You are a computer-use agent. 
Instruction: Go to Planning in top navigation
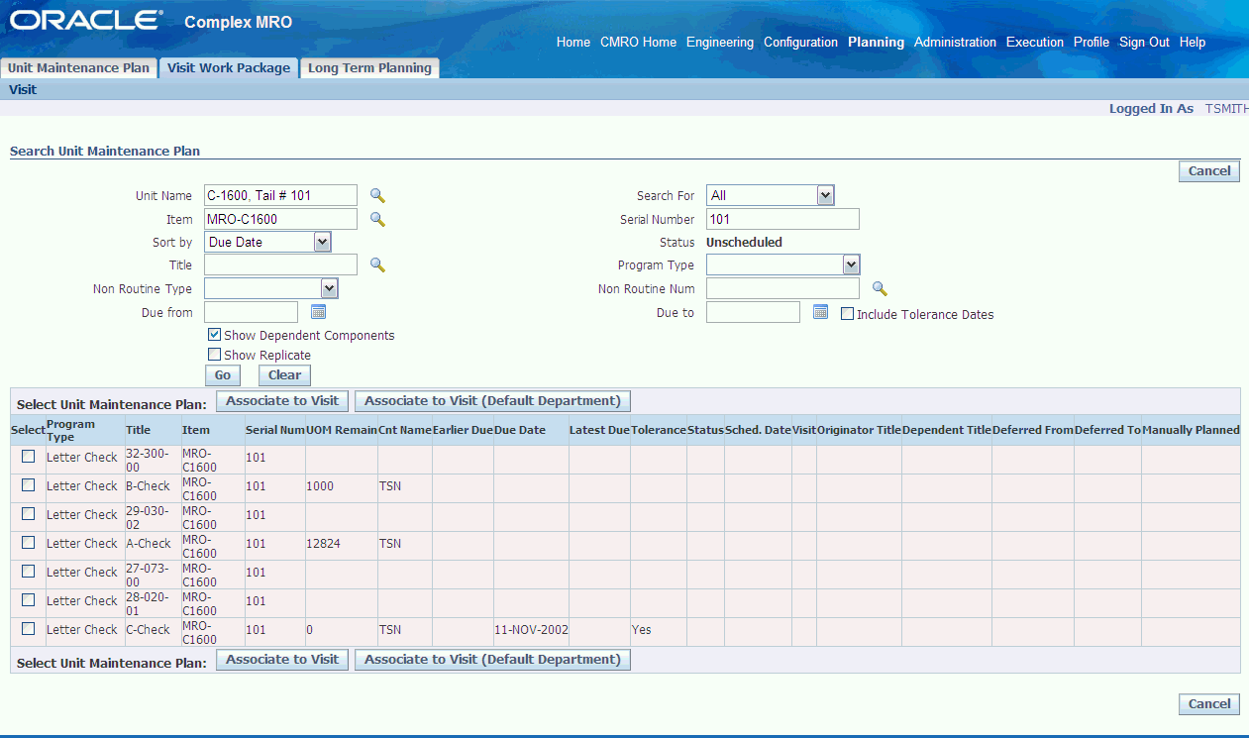(x=876, y=43)
